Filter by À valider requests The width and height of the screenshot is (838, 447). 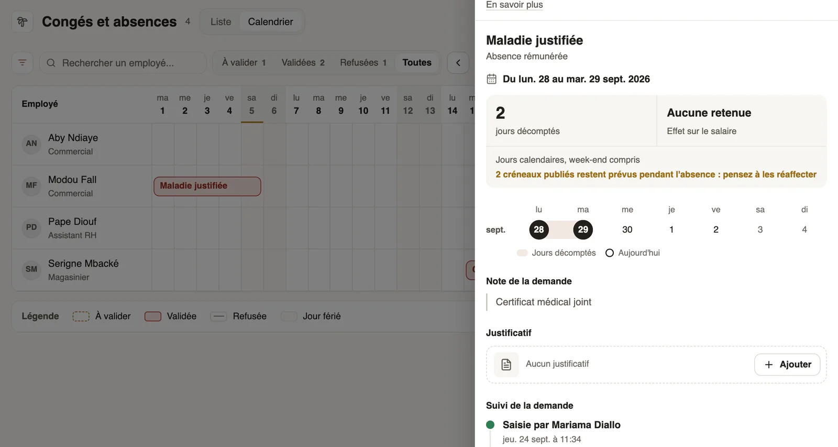click(244, 63)
